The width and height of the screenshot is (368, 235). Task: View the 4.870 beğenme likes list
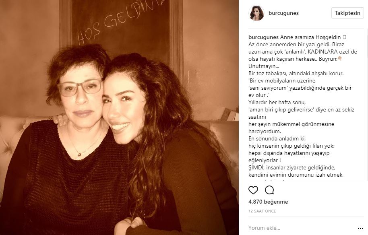268,202
